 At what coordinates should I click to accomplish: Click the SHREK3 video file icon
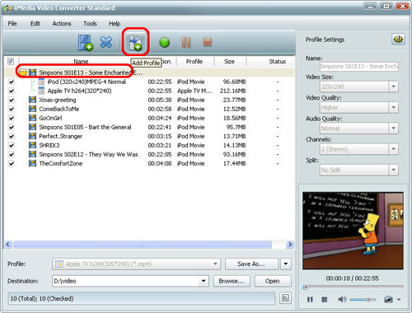click(32, 145)
